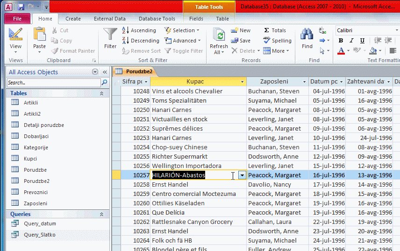Run the Spelling check

[x=277, y=41]
